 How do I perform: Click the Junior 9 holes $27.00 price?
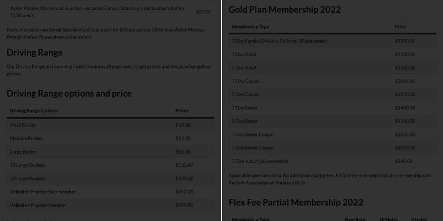[x=203, y=12]
